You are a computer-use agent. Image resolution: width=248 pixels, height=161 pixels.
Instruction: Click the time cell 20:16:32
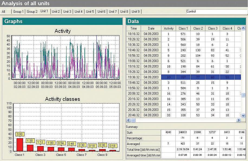134,99
